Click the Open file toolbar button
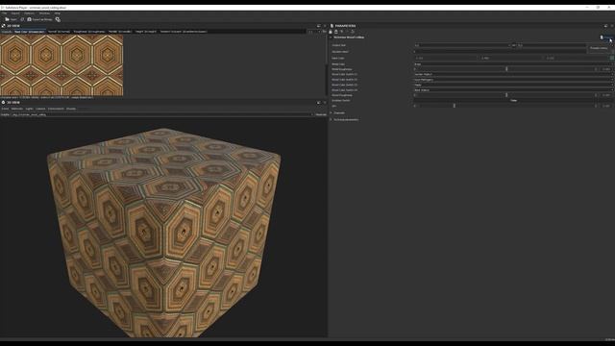The width and height of the screenshot is (615, 346). click(11, 19)
